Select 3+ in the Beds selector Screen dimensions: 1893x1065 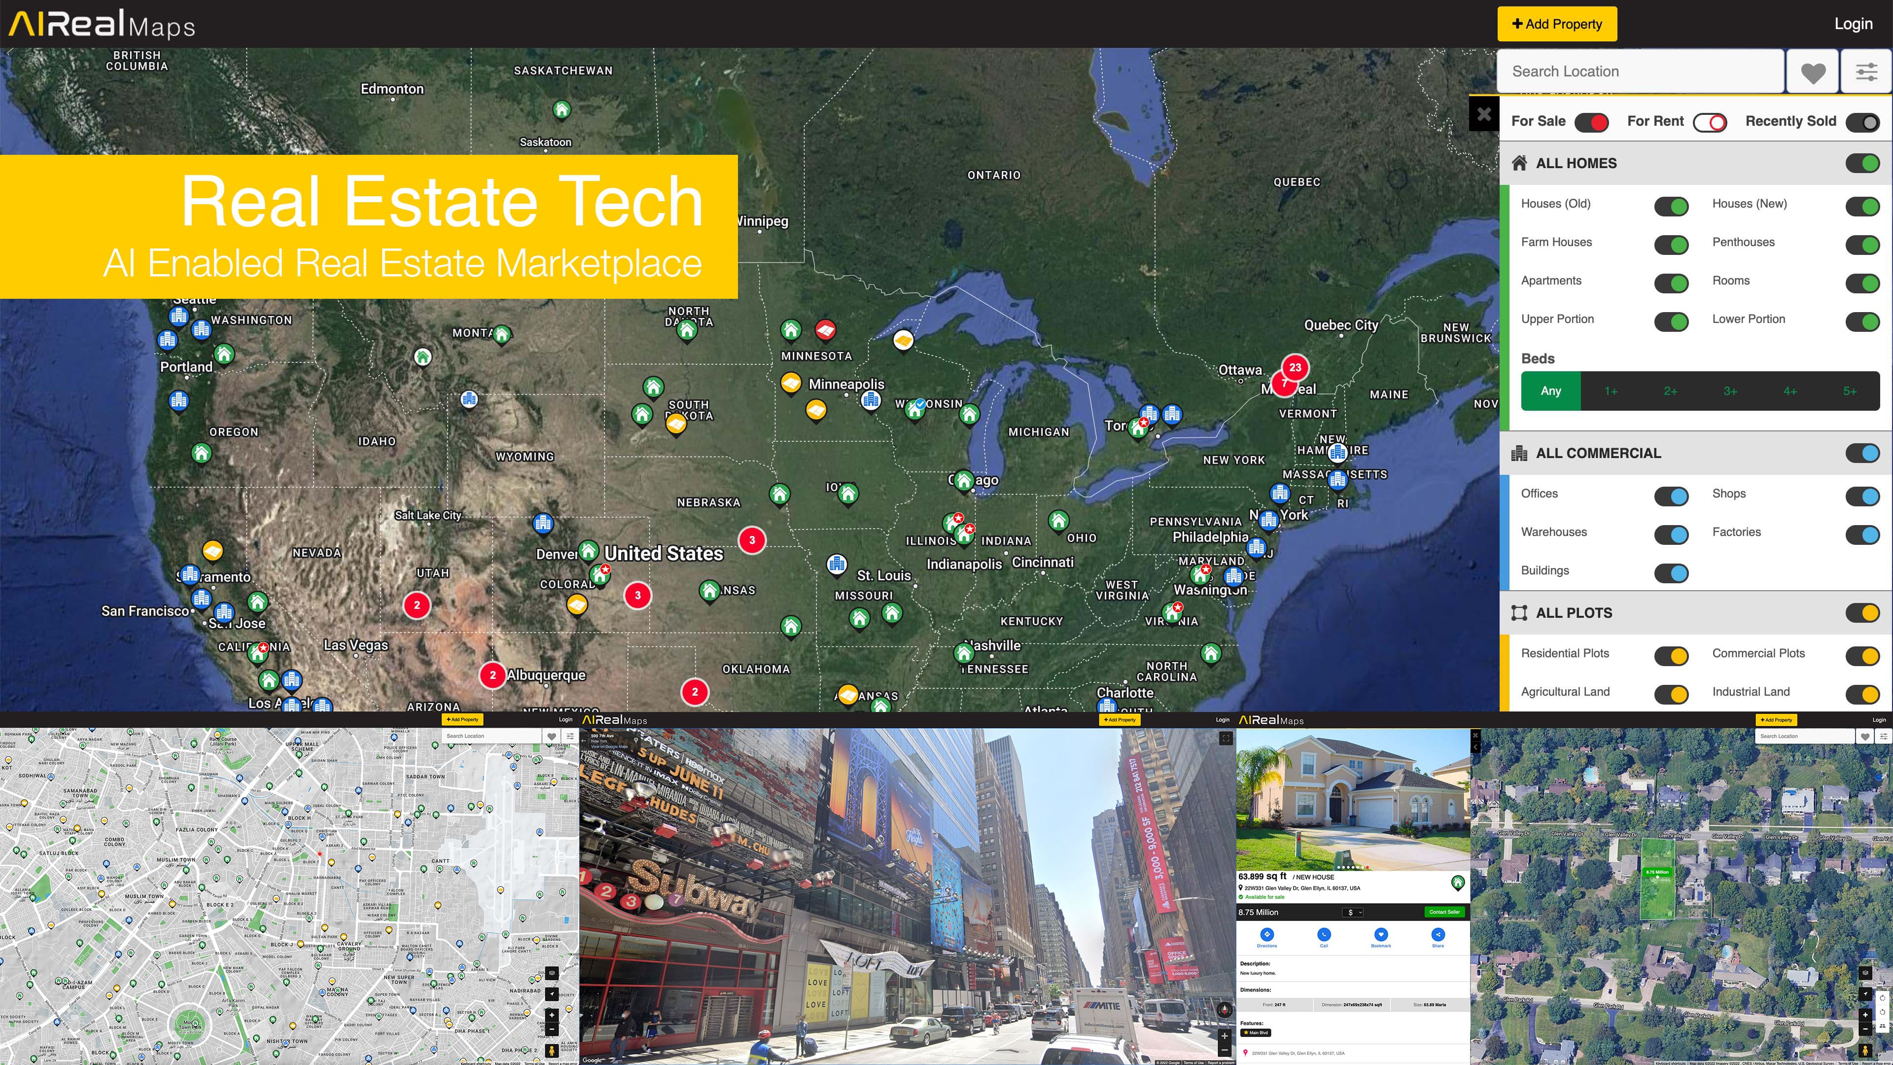[1730, 391]
